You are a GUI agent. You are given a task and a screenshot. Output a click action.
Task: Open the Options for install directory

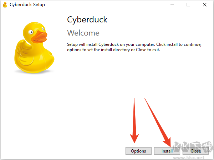(x=138, y=151)
